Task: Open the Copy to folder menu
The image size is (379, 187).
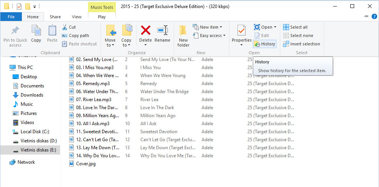Action: click(126, 36)
